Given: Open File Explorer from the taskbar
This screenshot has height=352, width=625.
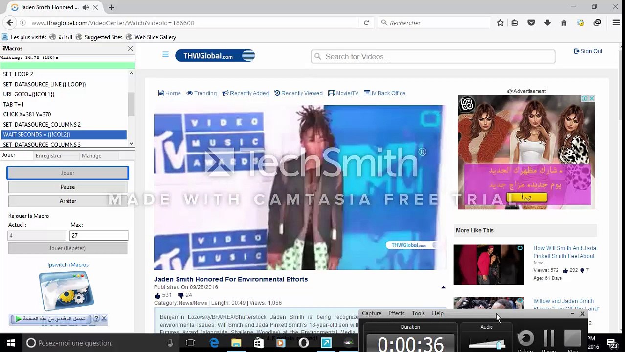Looking at the screenshot, I should pos(236,343).
